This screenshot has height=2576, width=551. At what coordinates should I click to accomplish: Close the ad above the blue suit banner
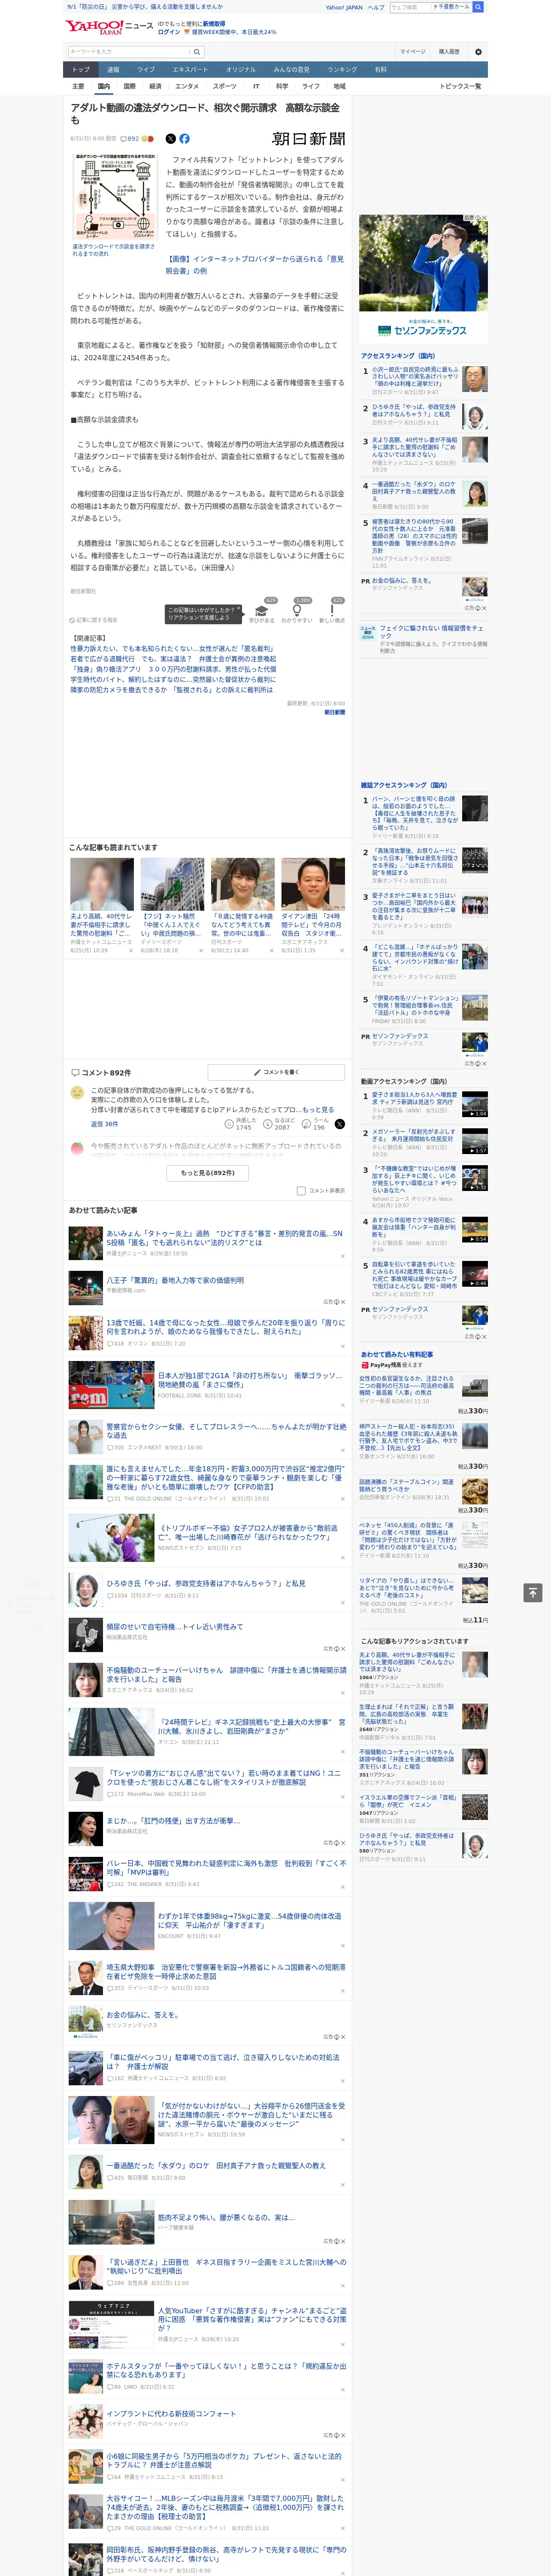(x=483, y=218)
